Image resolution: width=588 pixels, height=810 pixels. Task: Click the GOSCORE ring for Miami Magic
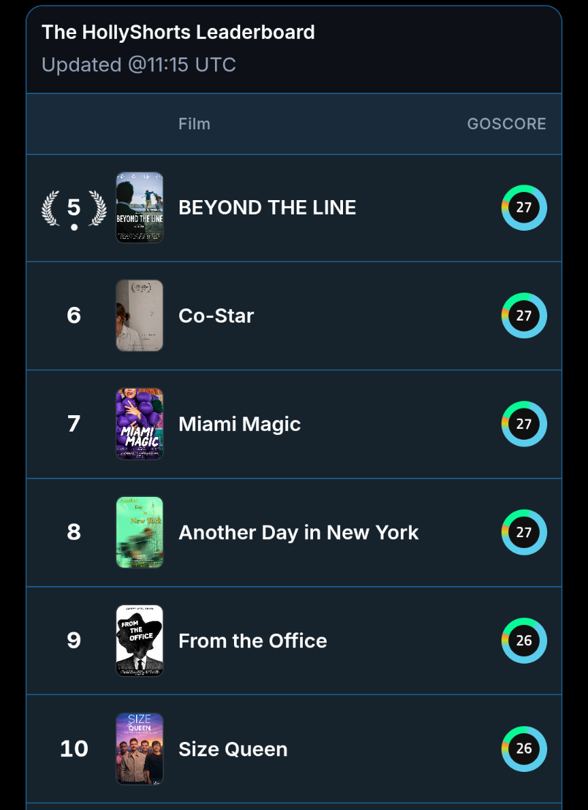click(524, 424)
